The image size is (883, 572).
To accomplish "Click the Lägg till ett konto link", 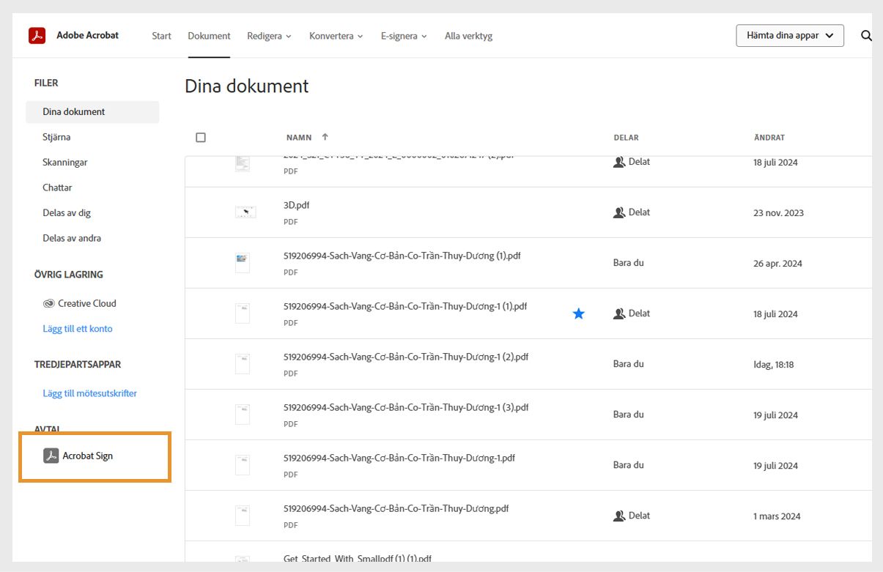I will tap(78, 329).
